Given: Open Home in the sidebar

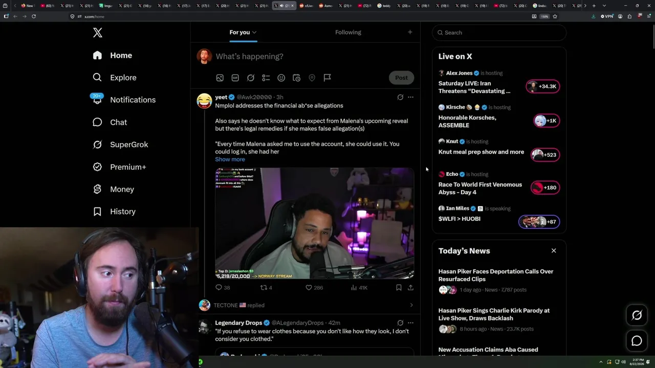Looking at the screenshot, I should (x=112, y=55).
